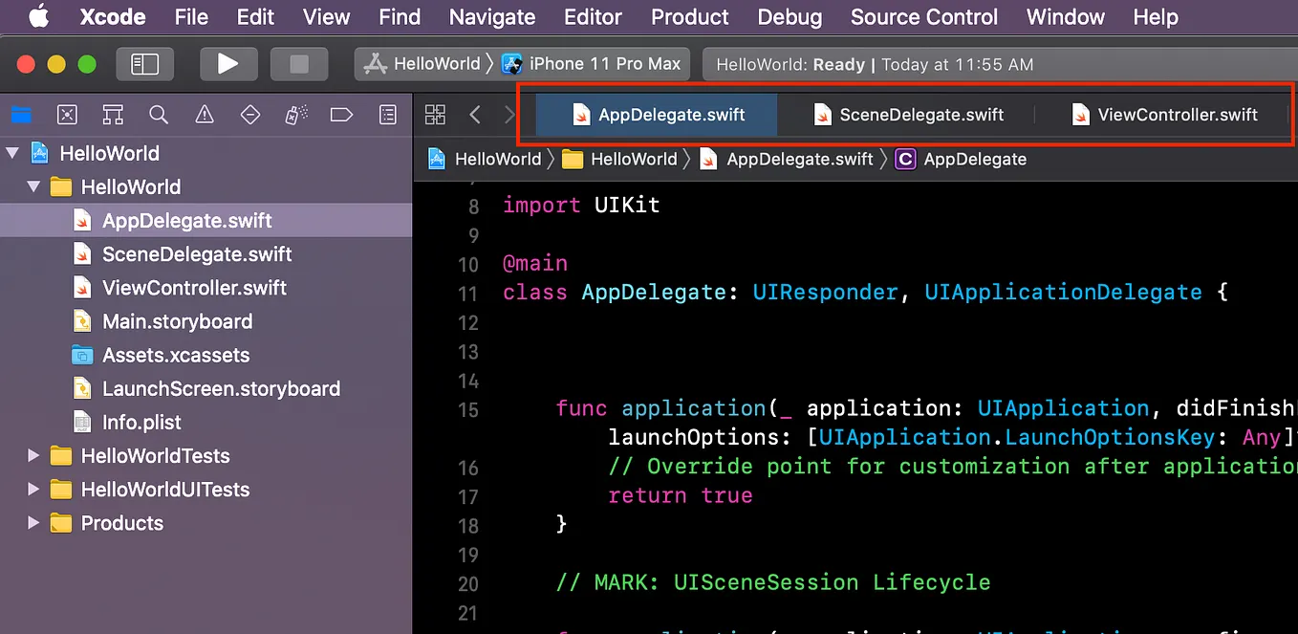Click the @main attribute in code

pyautogui.click(x=535, y=263)
